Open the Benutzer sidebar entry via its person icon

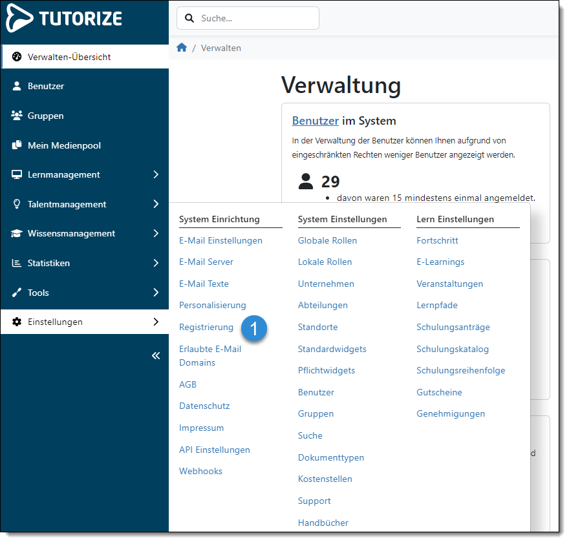tap(16, 86)
